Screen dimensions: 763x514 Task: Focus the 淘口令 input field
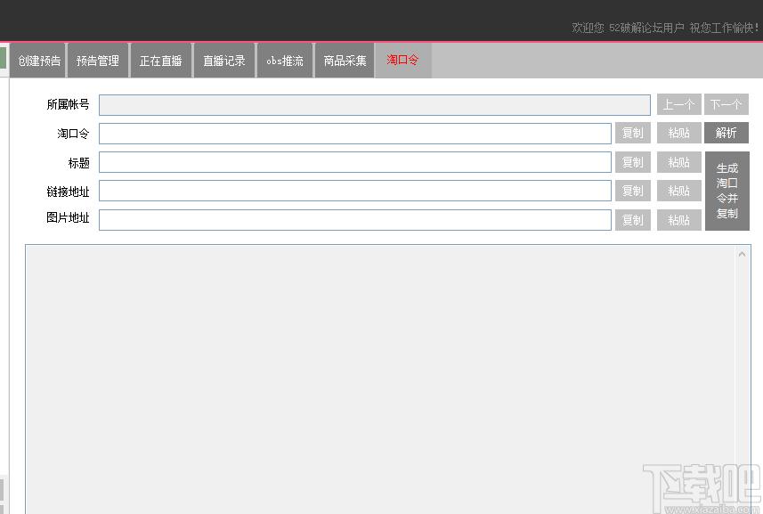[355, 134]
